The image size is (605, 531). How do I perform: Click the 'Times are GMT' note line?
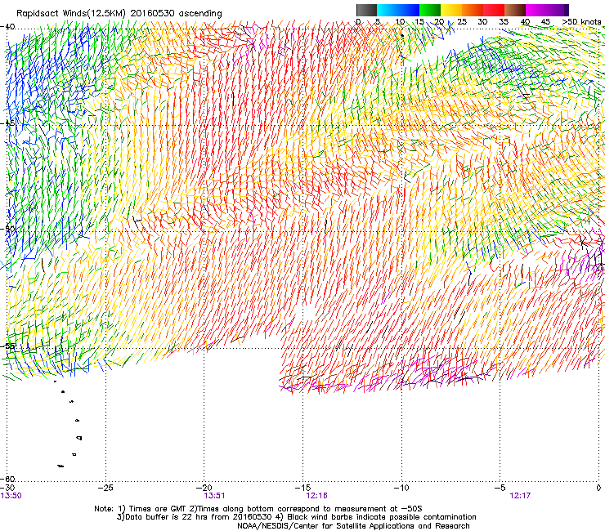tap(258, 509)
